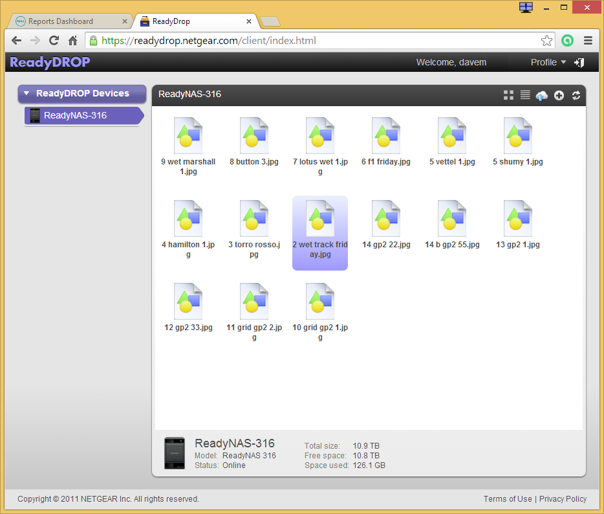
Task: Select file 9 wet marshall 1.jpg
Action: click(188, 146)
